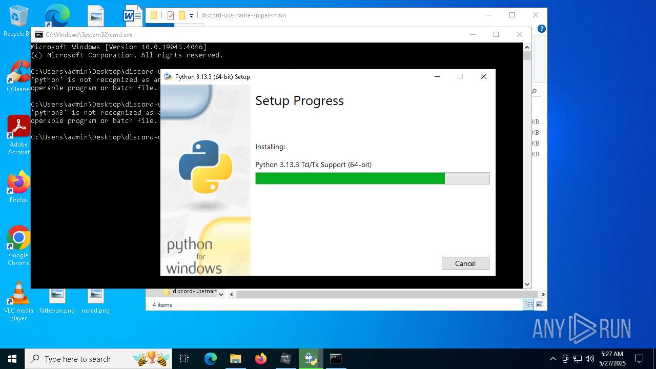The height and width of the screenshot is (369, 656).
Task: Open volume control tray icon
Action: (590, 359)
